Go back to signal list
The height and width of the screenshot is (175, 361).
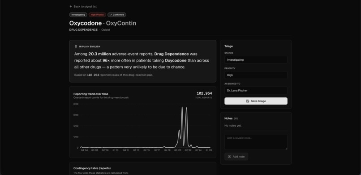coord(83,7)
